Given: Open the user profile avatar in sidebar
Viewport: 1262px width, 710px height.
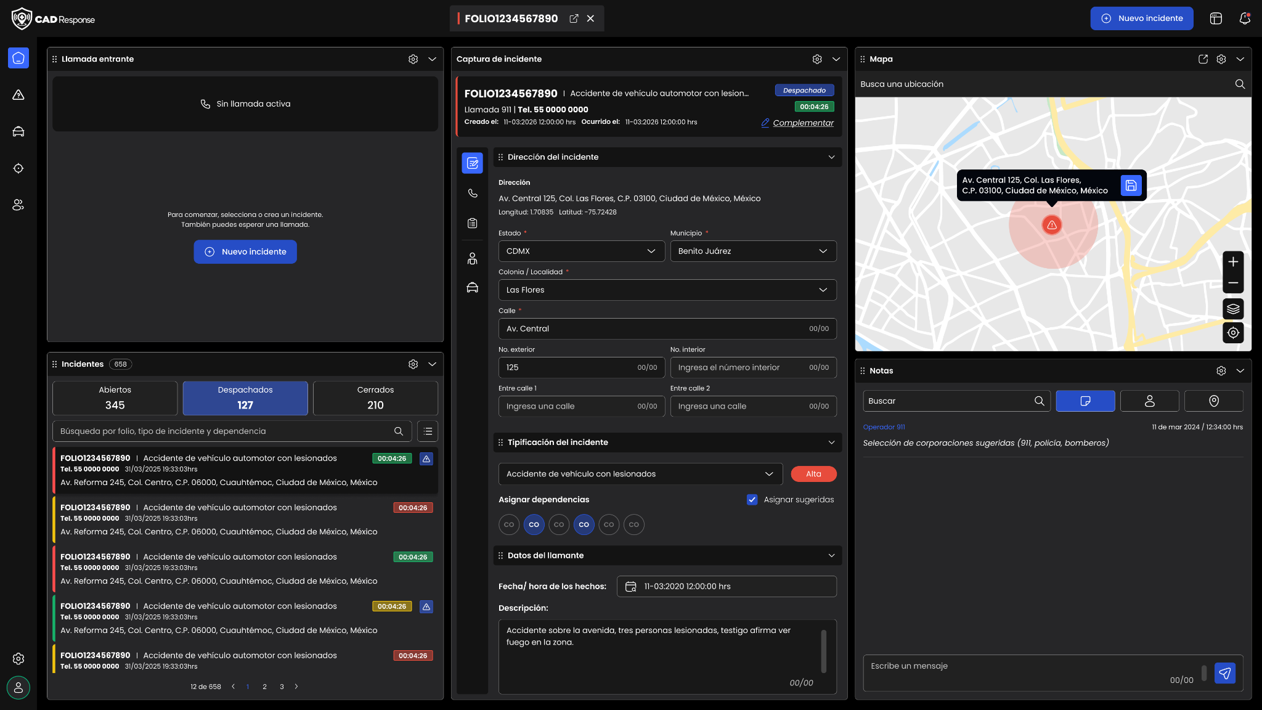Looking at the screenshot, I should (x=18, y=687).
